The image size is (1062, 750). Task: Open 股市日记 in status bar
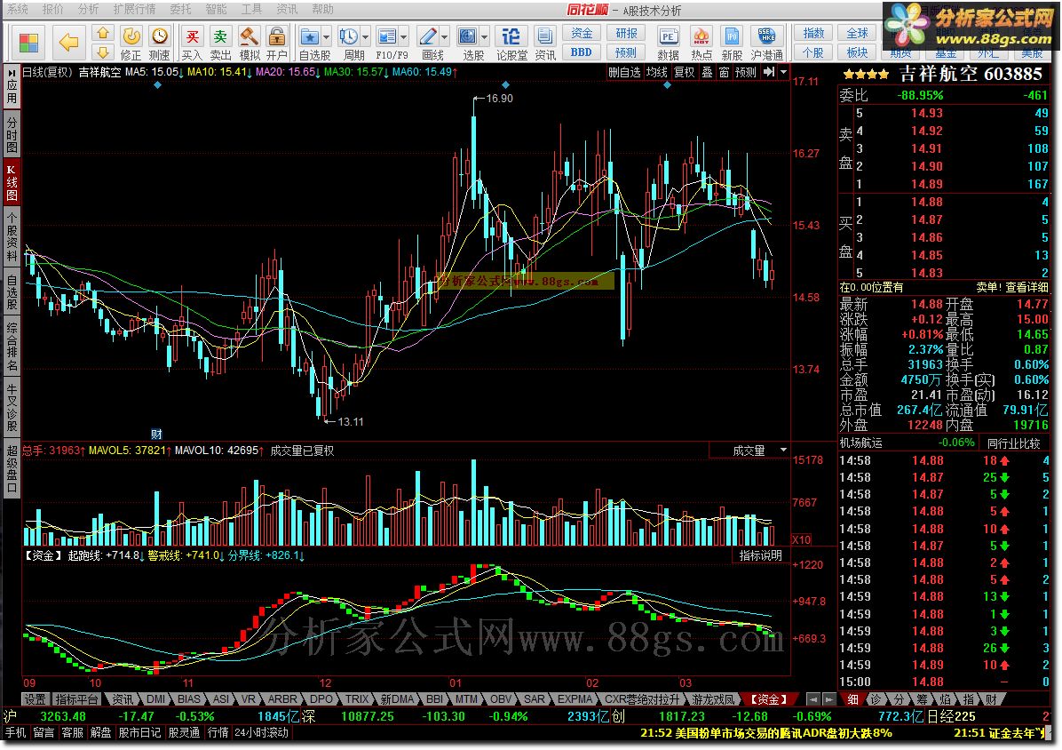[x=139, y=732]
